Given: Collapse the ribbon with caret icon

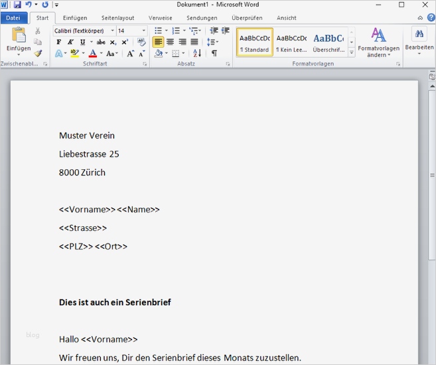Looking at the screenshot, I should point(420,18).
